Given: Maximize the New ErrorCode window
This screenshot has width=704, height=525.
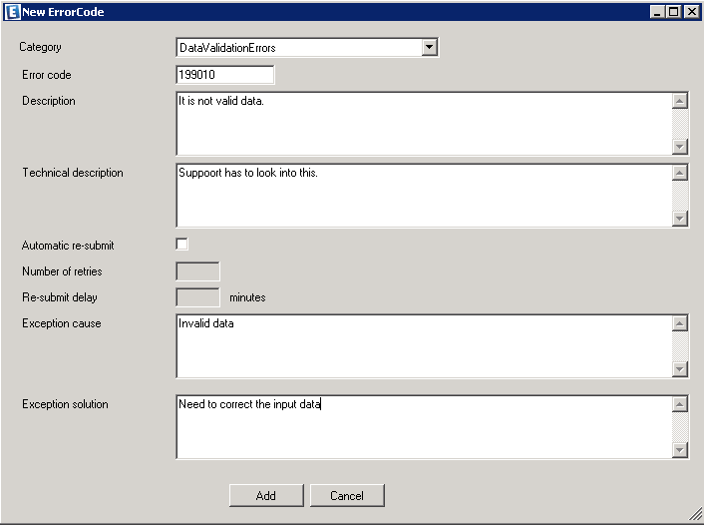Looking at the screenshot, I should coord(674,12).
